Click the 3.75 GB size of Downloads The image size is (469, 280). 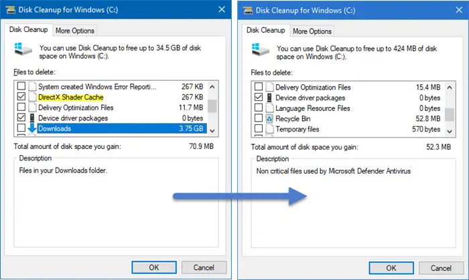pos(191,128)
